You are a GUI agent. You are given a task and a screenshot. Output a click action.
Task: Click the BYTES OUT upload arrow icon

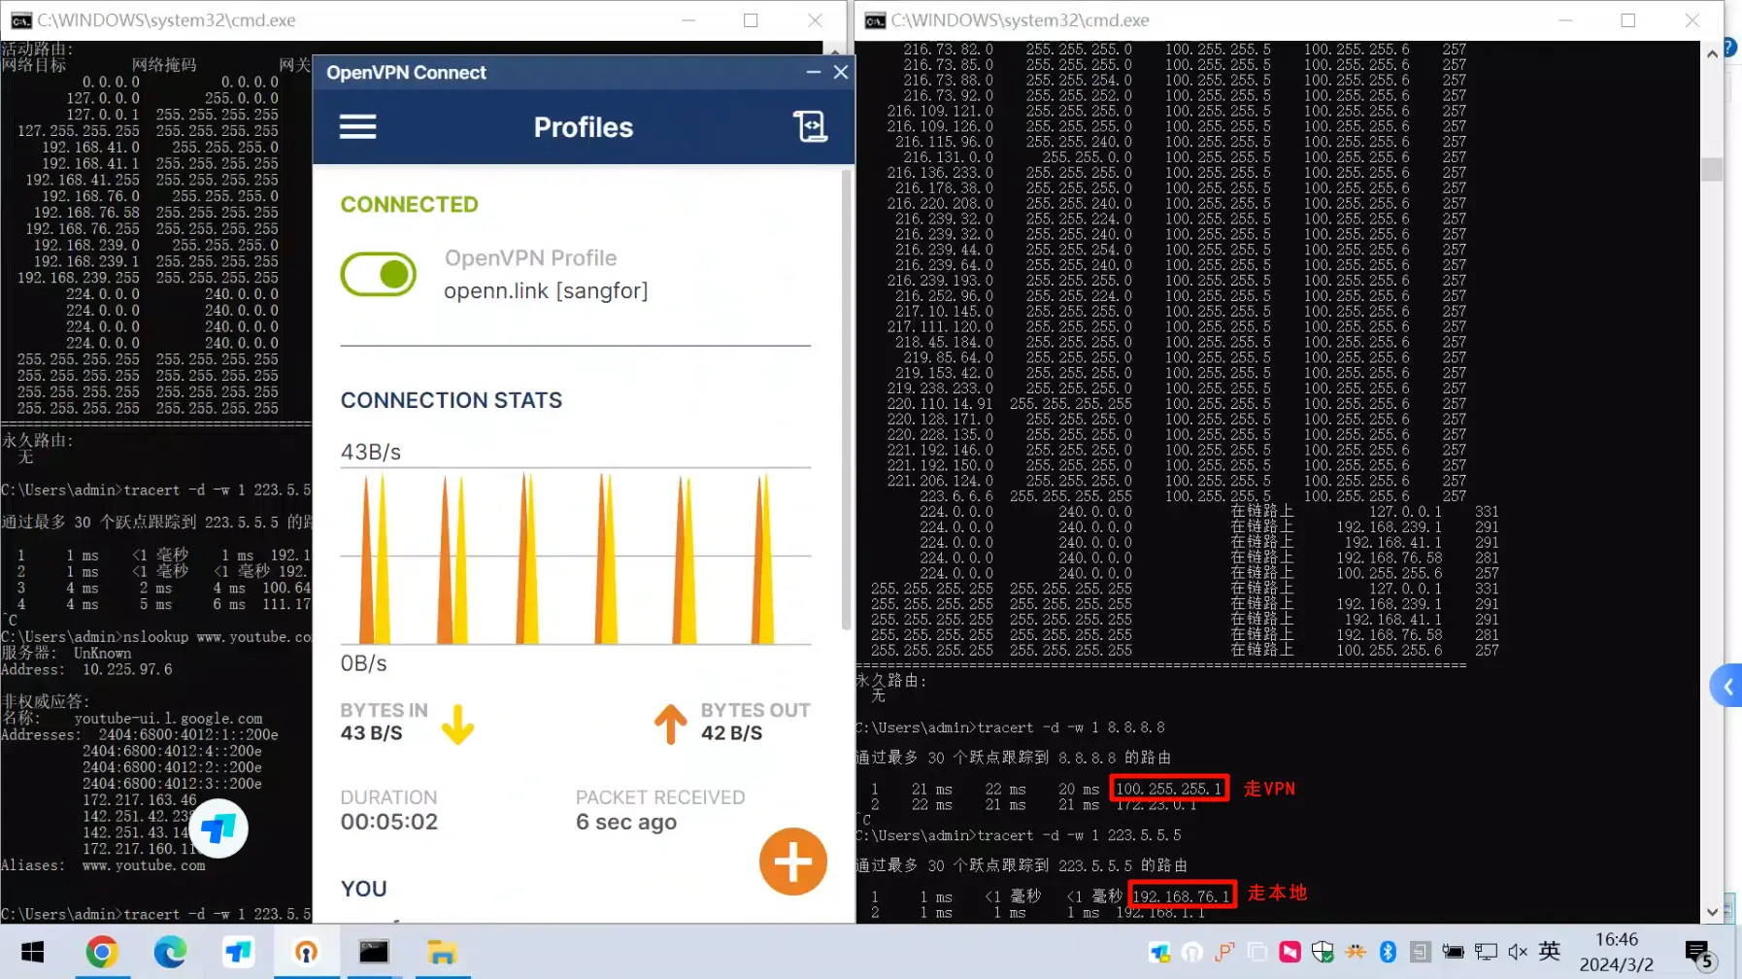click(x=670, y=725)
